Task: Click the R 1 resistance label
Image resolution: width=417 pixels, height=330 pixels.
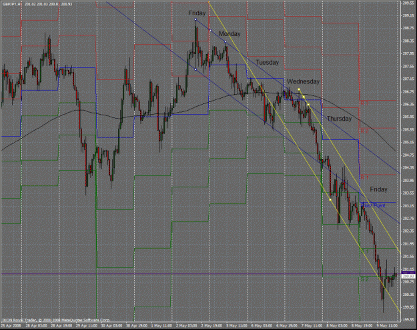Action: click(x=364, y=177)
